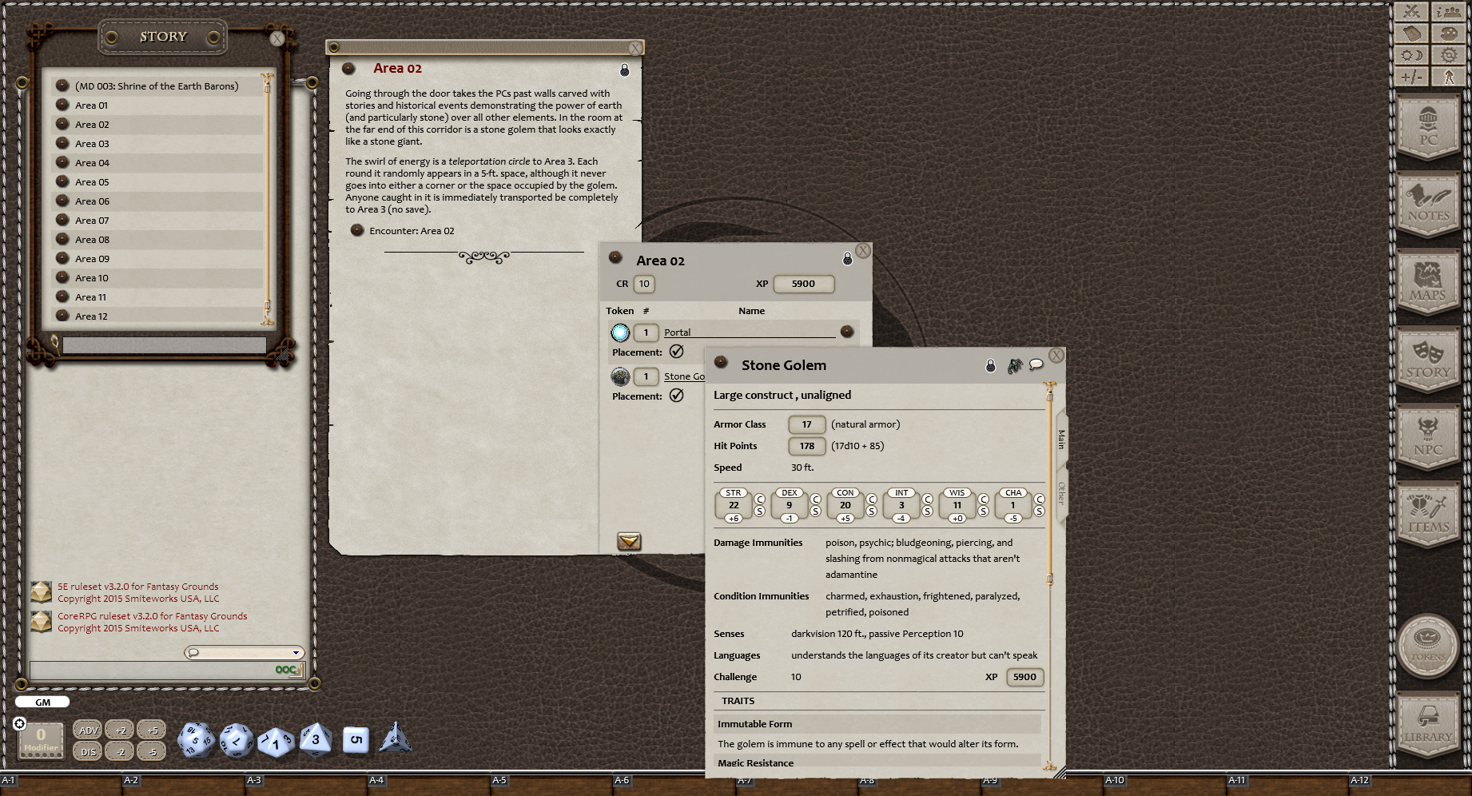Open the Calendar icon
Viewport: 1472px width, 796px height.
pyautogui.click(x=1412, y=33)
